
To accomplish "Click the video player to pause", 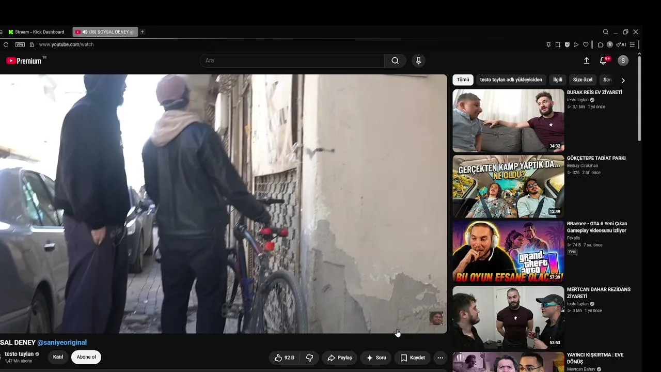I will pyautogui.click(x=223, y=204).
